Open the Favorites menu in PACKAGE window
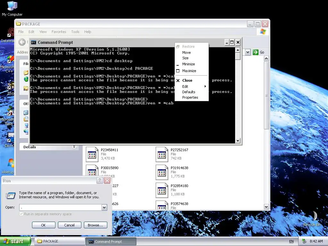This screenshot has width=328, height=246. 59,32
